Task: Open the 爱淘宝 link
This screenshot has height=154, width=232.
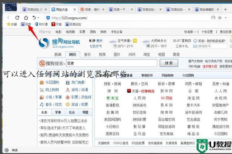Action: click(x=112, y=98)
